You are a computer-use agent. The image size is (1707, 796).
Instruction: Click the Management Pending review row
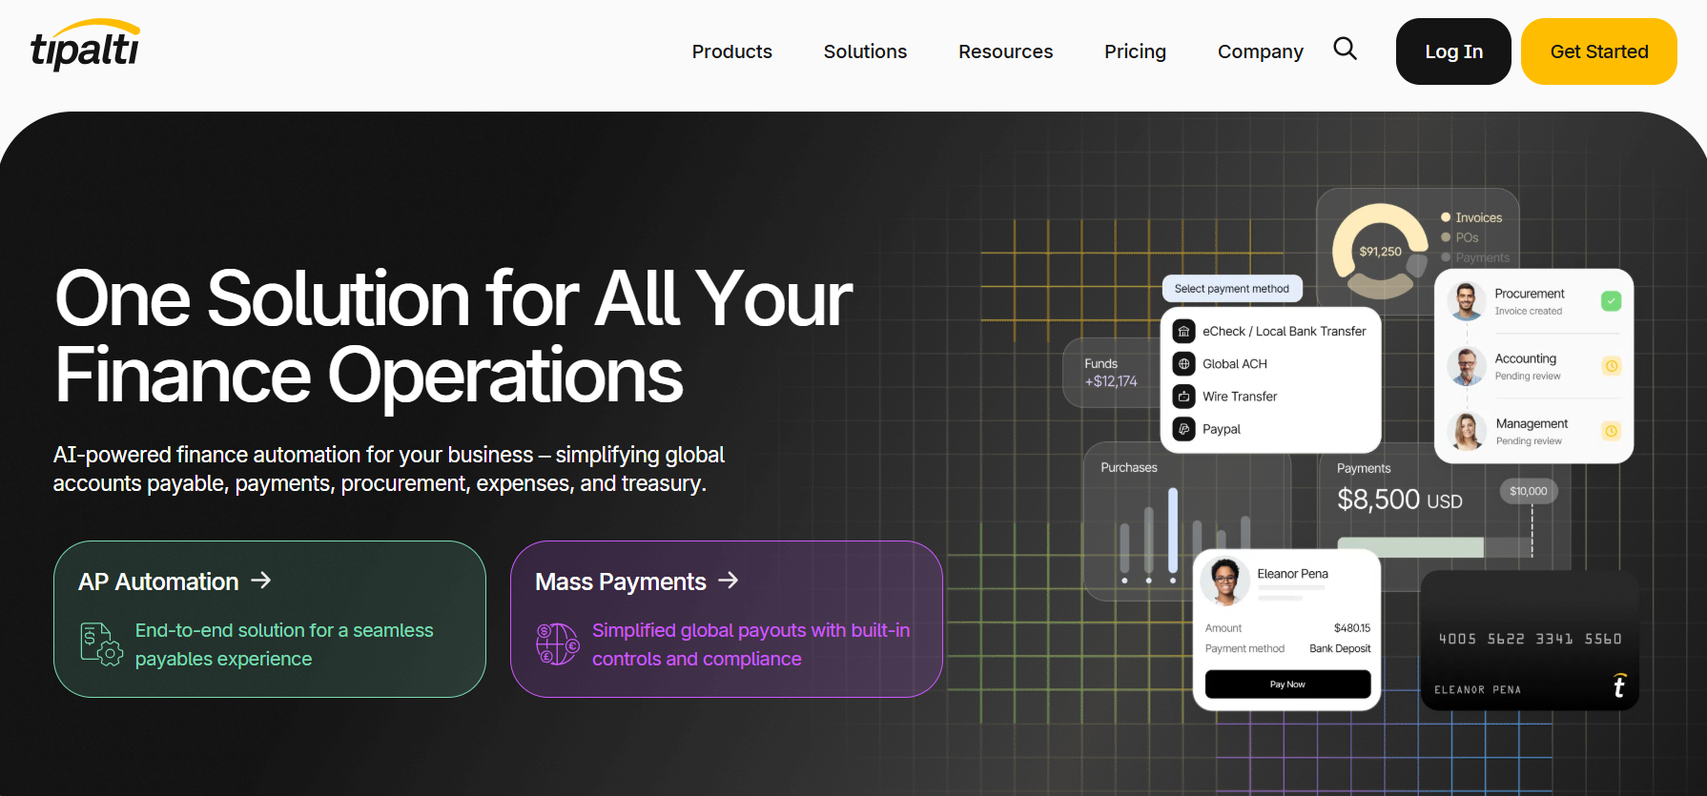click(1533, 431)
